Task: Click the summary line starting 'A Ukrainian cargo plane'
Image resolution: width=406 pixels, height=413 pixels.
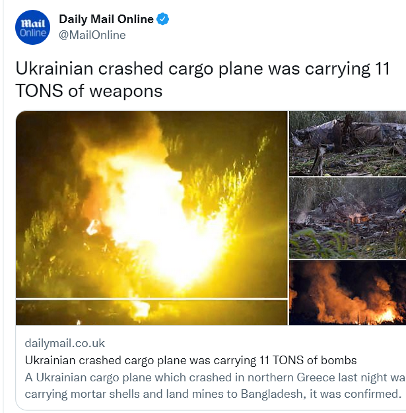Action: (x=215, y=377)
